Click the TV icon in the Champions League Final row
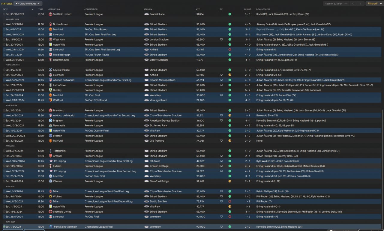Image resolution: width=384 pixels, height=231 pixels. coord(221,227)
